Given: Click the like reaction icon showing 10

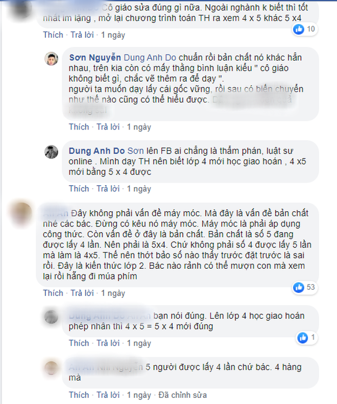Looking at the screenshot, I should click(299, 29).
